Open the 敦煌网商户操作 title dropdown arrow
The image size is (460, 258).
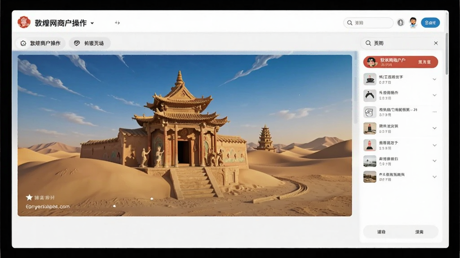pyautogui.click(x=92, y=23)
